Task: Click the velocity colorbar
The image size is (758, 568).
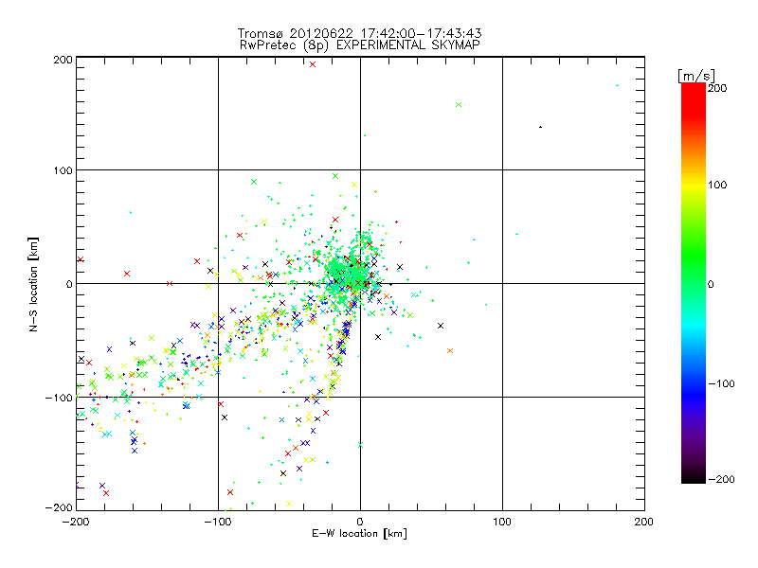Action: [x=694, y=283]
